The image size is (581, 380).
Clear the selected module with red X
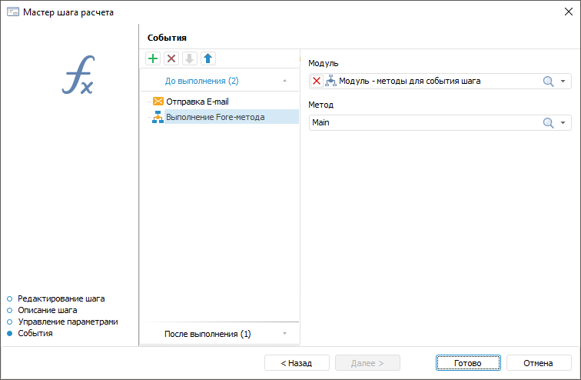click(x=317, y=81)
